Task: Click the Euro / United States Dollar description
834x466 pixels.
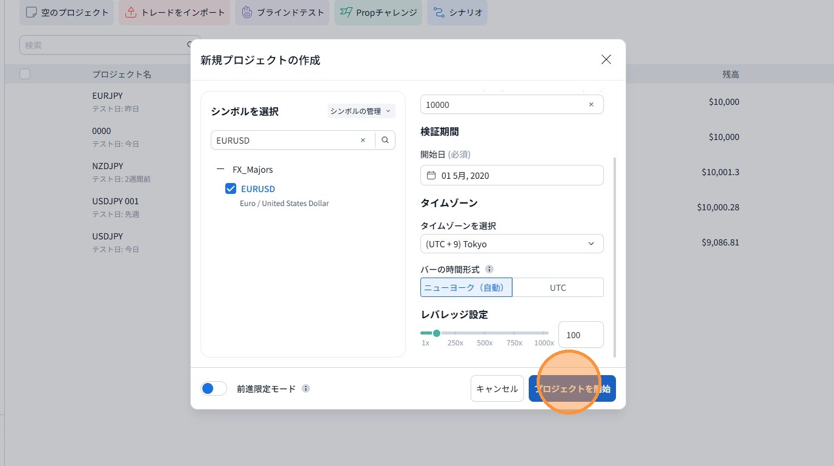Action: click(x=284, y=204)
